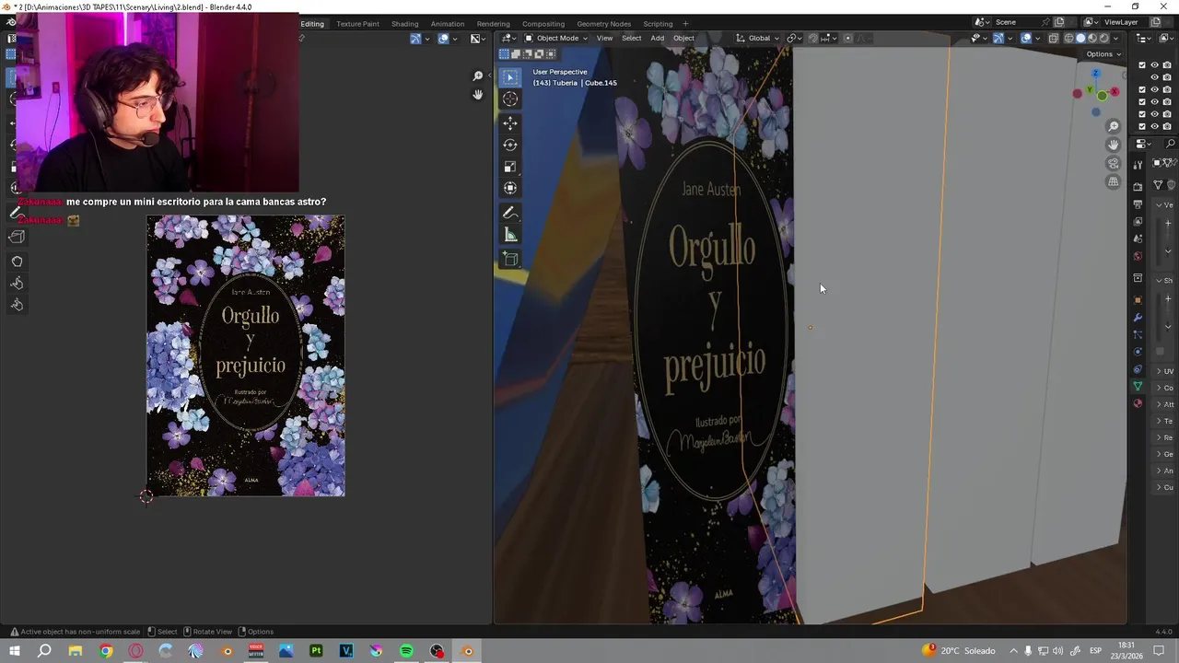Select the Add Cube tool

pos(510,259)
